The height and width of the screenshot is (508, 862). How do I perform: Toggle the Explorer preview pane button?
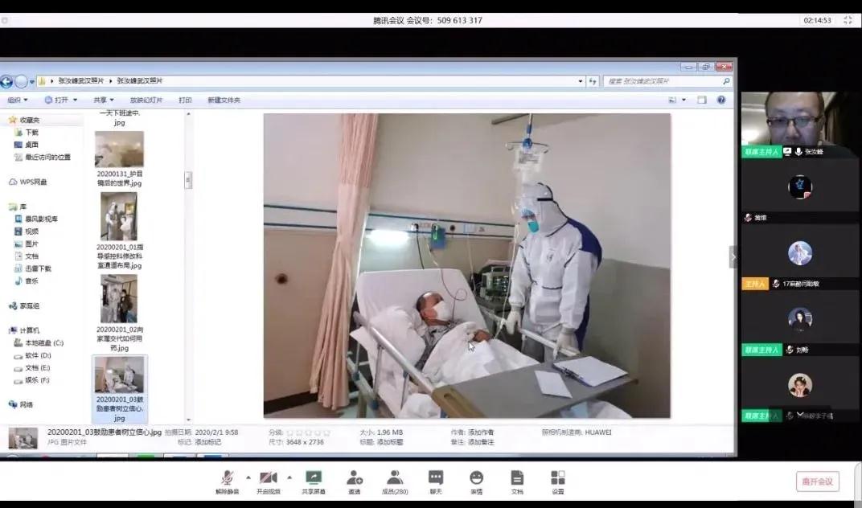(x=701, y=100)
